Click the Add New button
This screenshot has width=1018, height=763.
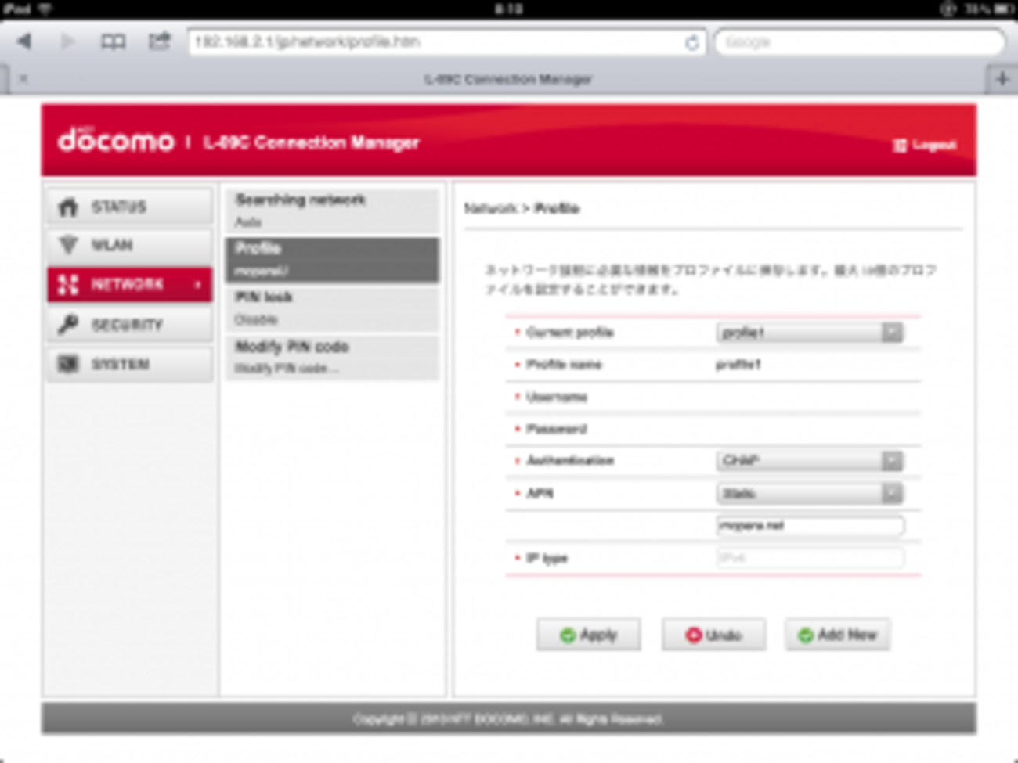(x=837, y=635)
